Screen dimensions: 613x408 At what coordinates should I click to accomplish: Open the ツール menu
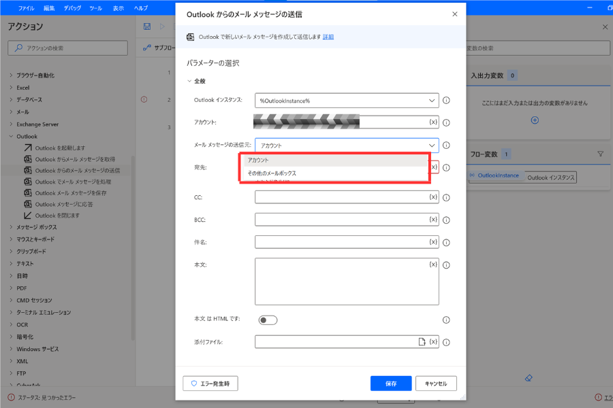pyautogui.click(x=96, y=7)
